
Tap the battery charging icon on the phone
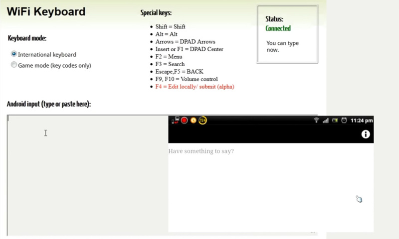[335, 120]
